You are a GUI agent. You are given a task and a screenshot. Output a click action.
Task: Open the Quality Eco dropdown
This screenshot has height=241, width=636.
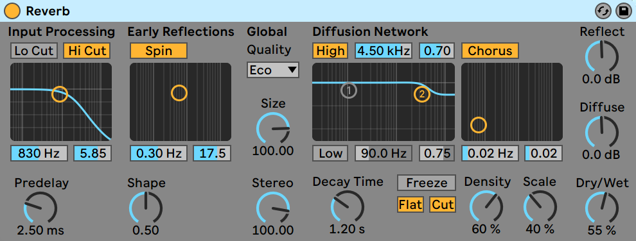pyautogui.click(x=273, y=70)
